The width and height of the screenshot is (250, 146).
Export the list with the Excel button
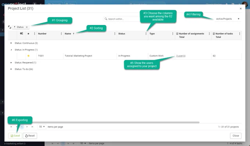15,136
